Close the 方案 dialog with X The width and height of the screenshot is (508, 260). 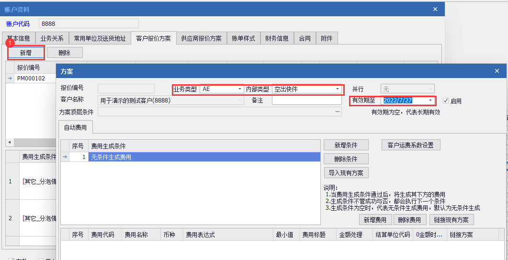[497, 71]
